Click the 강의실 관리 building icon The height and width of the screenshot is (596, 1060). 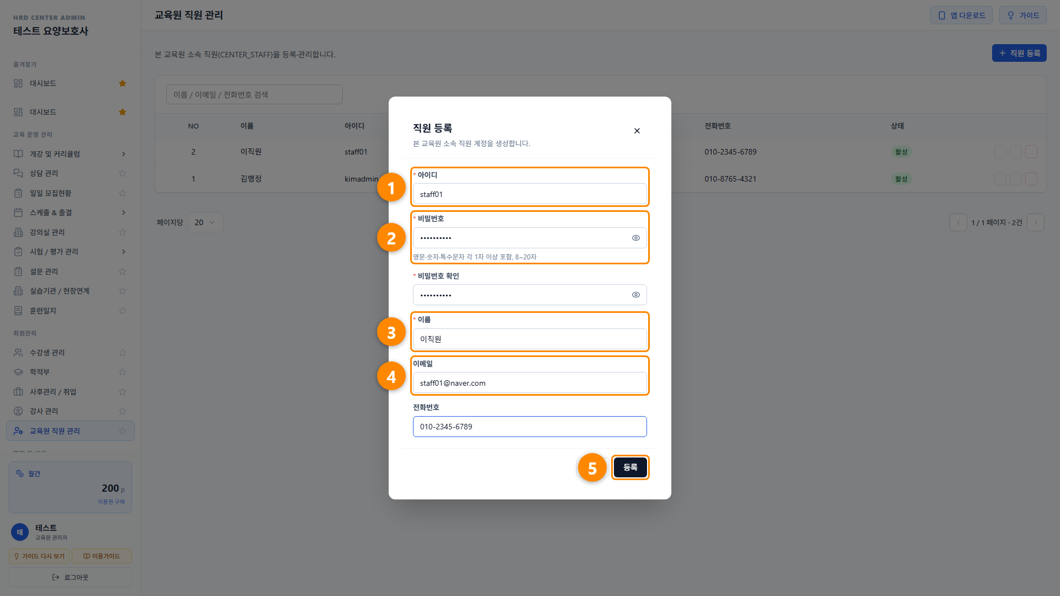pos(18,232)
